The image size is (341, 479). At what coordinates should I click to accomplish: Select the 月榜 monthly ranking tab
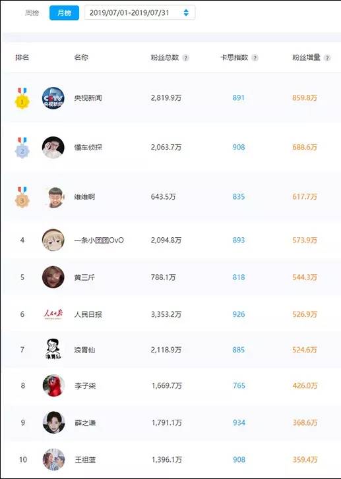click(x=64, y=13)
